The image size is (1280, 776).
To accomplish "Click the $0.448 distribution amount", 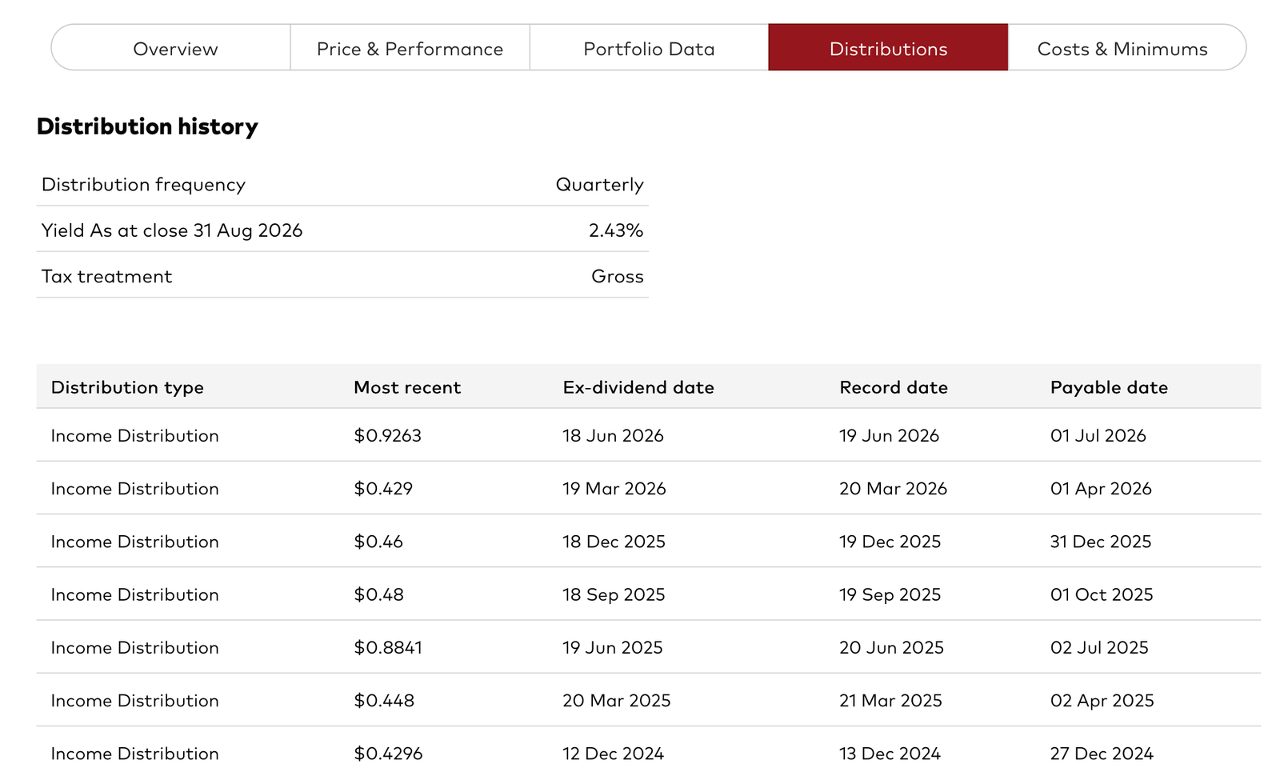I will click(x=384, y=701).
